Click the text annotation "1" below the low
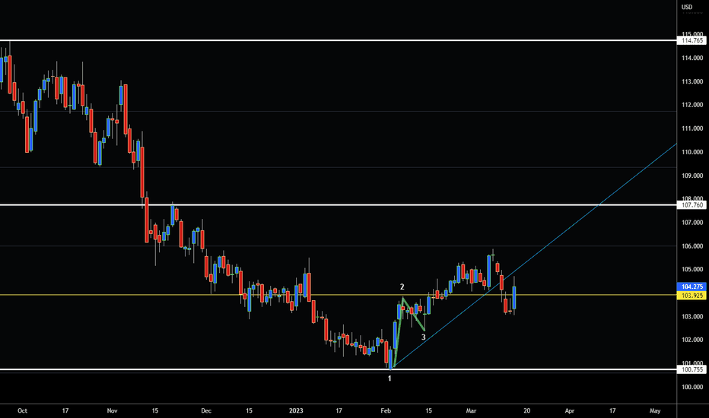This screenshot has width=709, height=418. click(x=389, y=378)
